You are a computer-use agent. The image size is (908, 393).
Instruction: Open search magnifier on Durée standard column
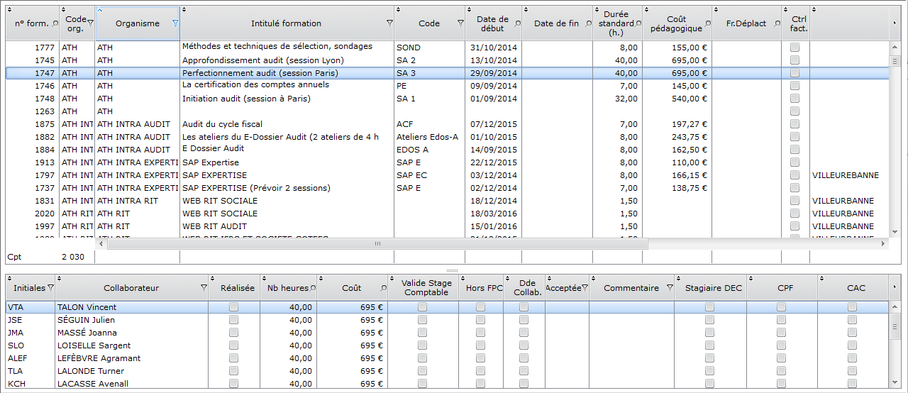click(x=637, y=23)
